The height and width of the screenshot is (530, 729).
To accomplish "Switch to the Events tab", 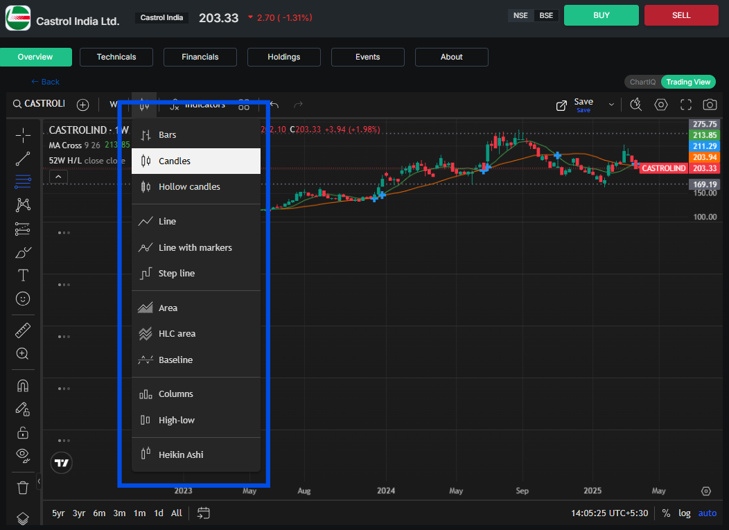I will 368,57.
